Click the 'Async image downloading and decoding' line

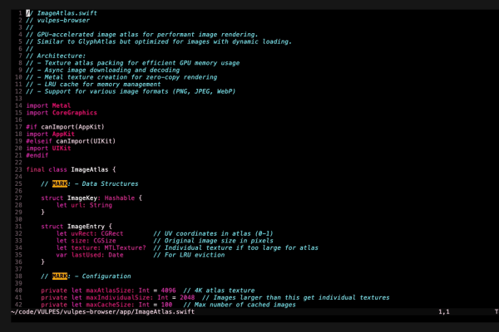pos(103,70)
